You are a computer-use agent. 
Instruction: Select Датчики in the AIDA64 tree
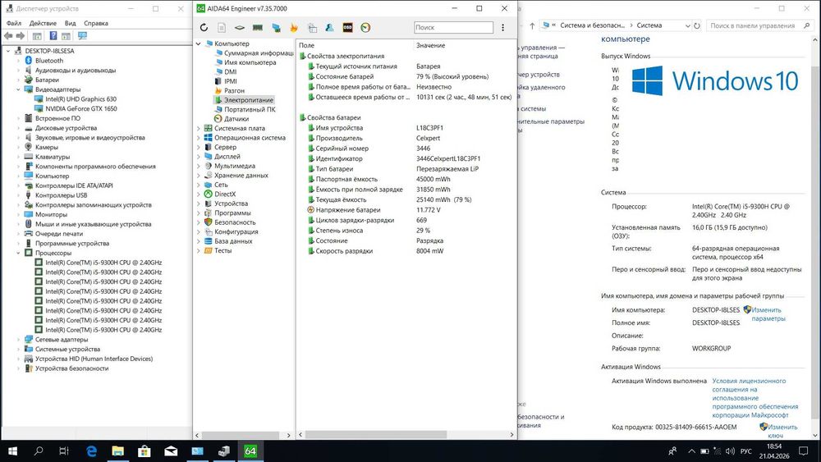236,119
